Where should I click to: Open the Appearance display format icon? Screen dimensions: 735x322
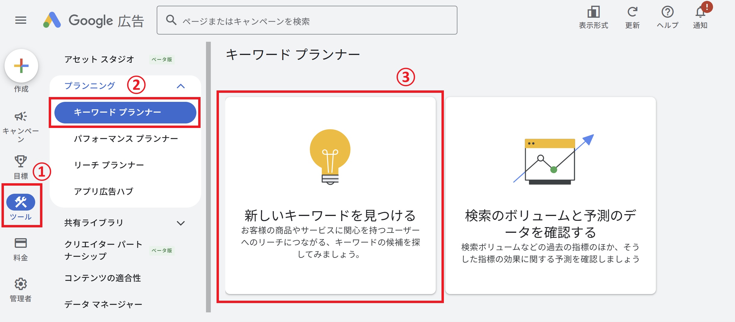tap(593, 13)
